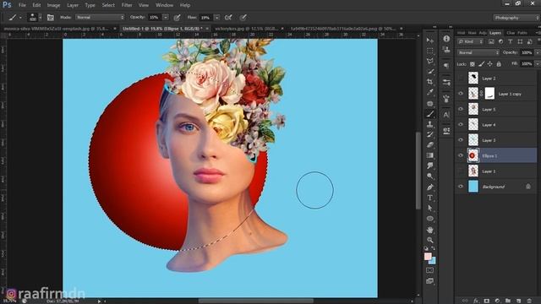This screenshot has height=304, width=541.
Task: Select the Move tool
Action: [430, 41]
